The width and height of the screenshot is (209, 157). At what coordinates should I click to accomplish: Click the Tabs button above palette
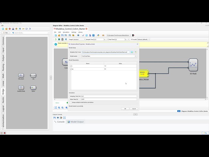[6, 33]
